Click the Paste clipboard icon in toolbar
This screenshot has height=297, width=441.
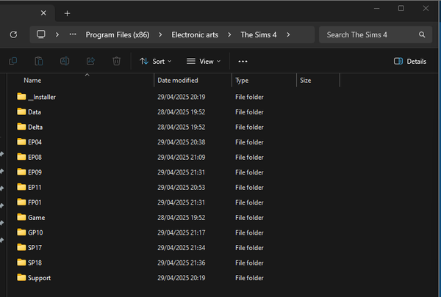(x=39, y=62)
